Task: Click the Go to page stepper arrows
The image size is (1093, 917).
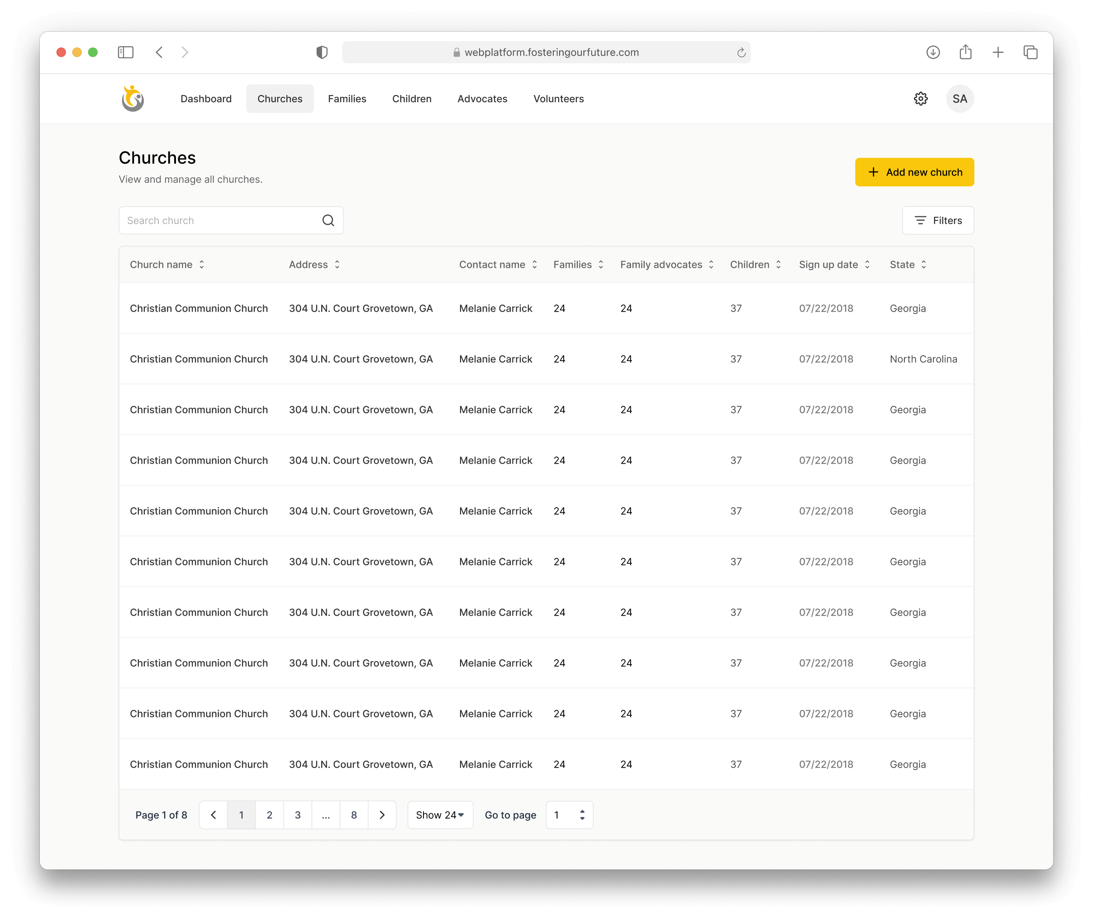Action: point(582,815)
